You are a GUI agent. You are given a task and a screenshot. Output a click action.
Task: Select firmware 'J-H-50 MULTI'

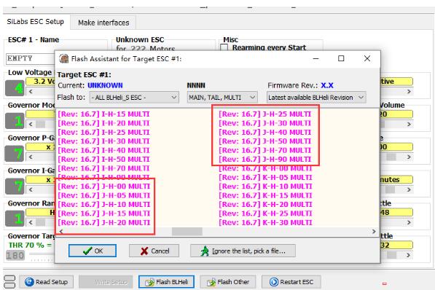[265, 141]
